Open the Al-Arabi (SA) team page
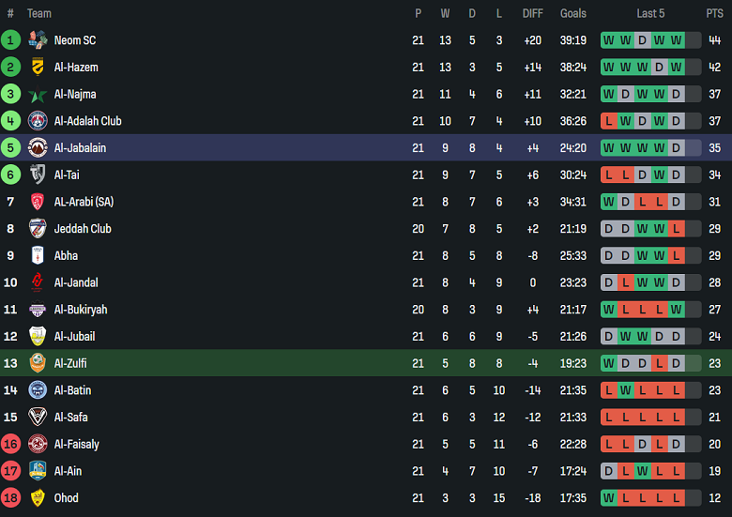 point(84,202)
